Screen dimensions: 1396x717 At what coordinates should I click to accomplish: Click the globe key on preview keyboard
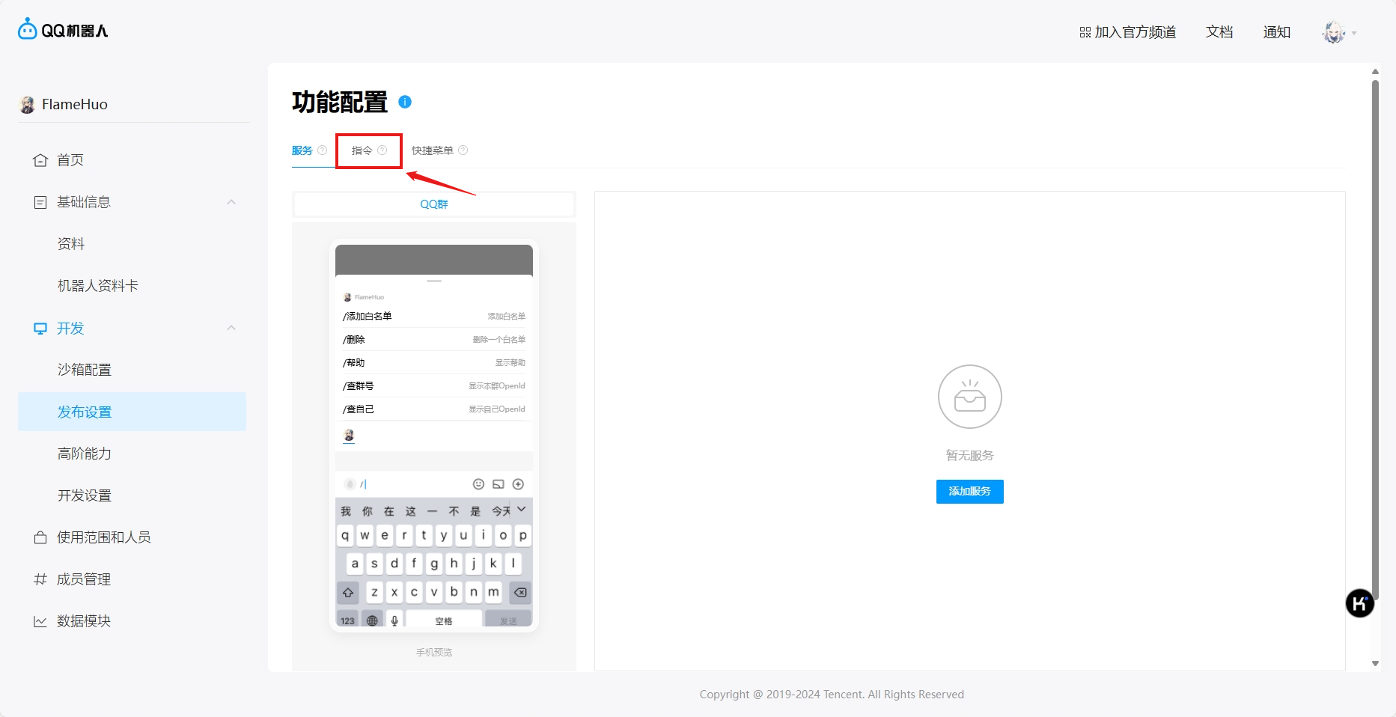[x=372, y=620]
